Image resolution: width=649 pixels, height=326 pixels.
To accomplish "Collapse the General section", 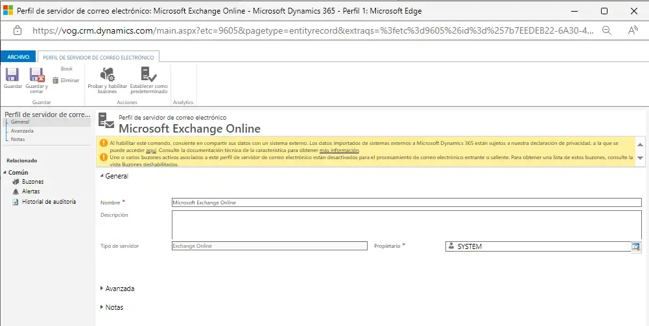I will [101, 176].
